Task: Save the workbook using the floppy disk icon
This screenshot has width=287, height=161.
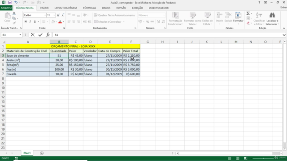Action: [x=10, y=2]
